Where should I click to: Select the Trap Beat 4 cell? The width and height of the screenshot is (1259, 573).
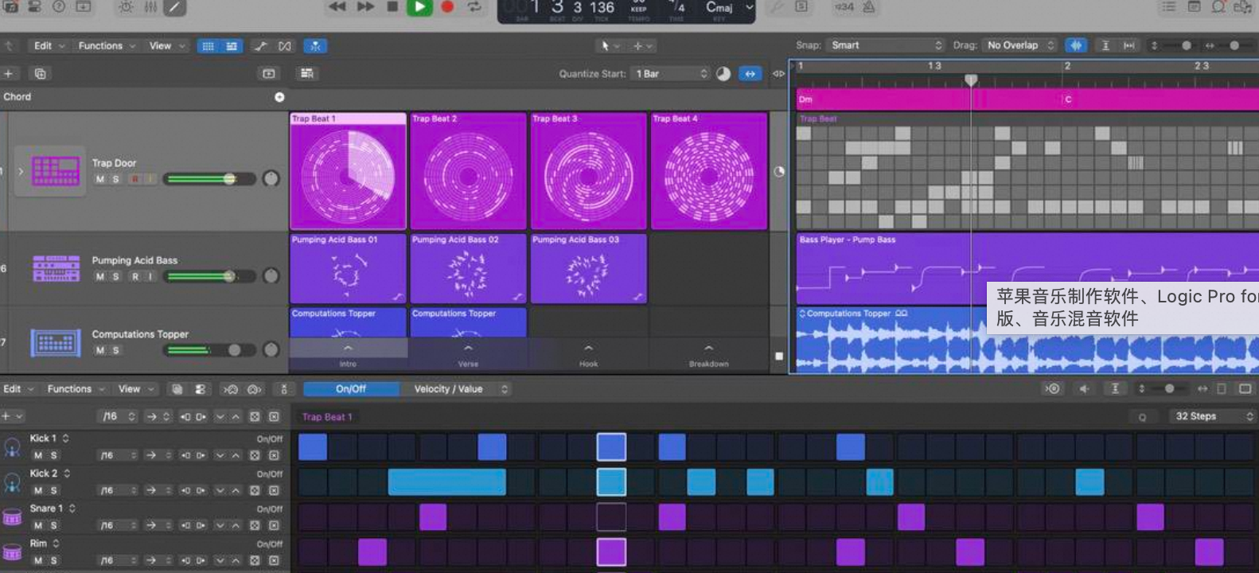[709, 171]
